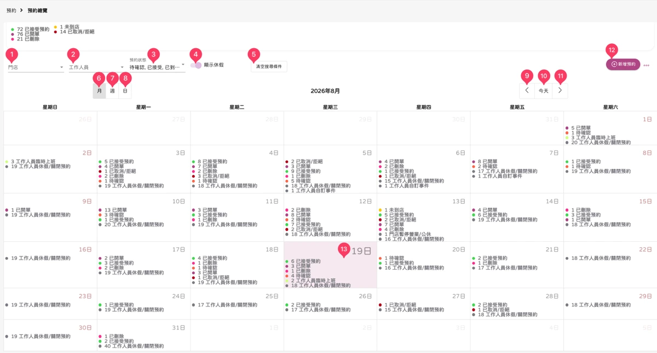Toggle the 顯示休假 switch

click(196, 65)
